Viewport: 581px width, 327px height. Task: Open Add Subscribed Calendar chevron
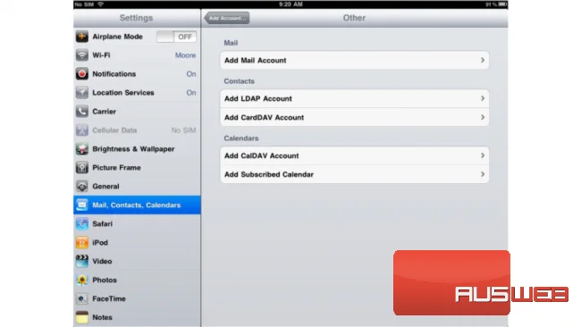pyautogui.click(x=483, y=174)
